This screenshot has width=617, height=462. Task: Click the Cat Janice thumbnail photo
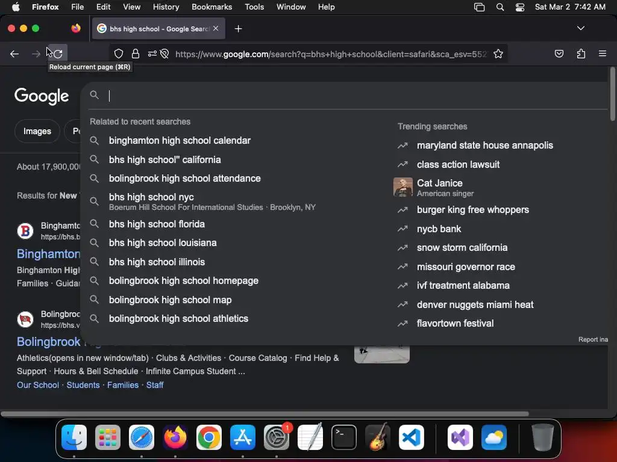coord(403,187)
